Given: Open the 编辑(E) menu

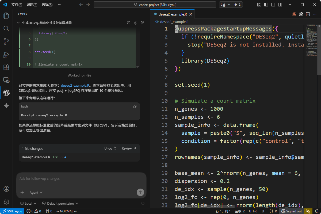Looking at the screenshot, I should pos(32,5).
